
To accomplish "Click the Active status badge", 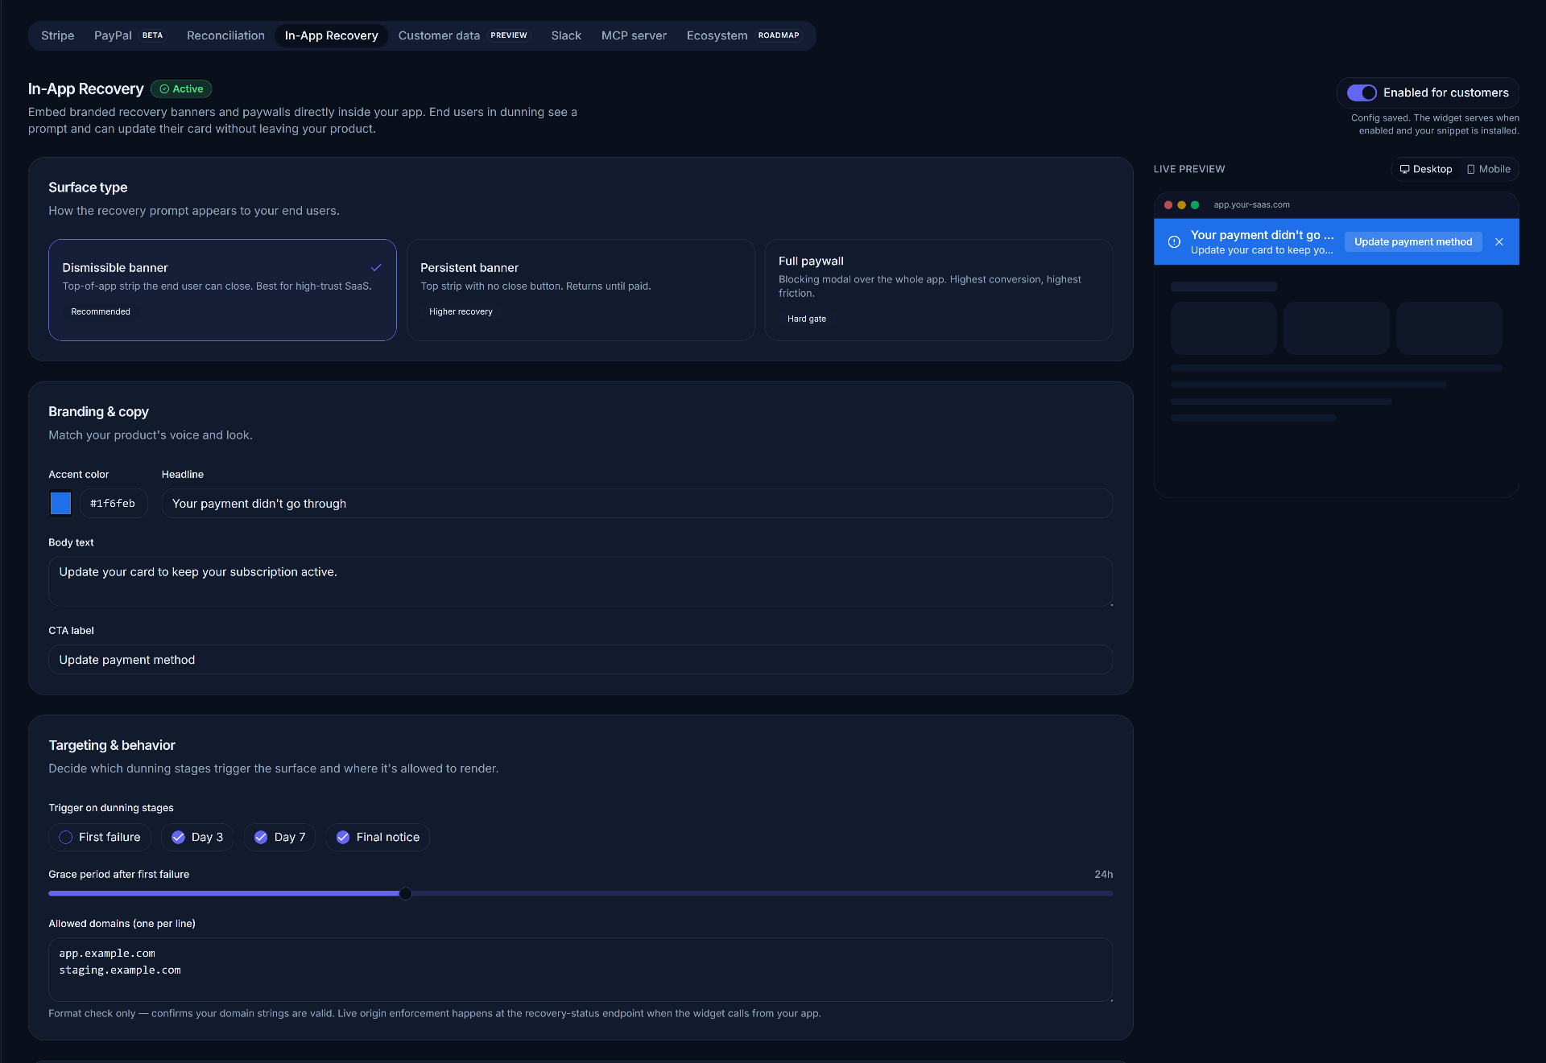I will click(x=181, y=89).
